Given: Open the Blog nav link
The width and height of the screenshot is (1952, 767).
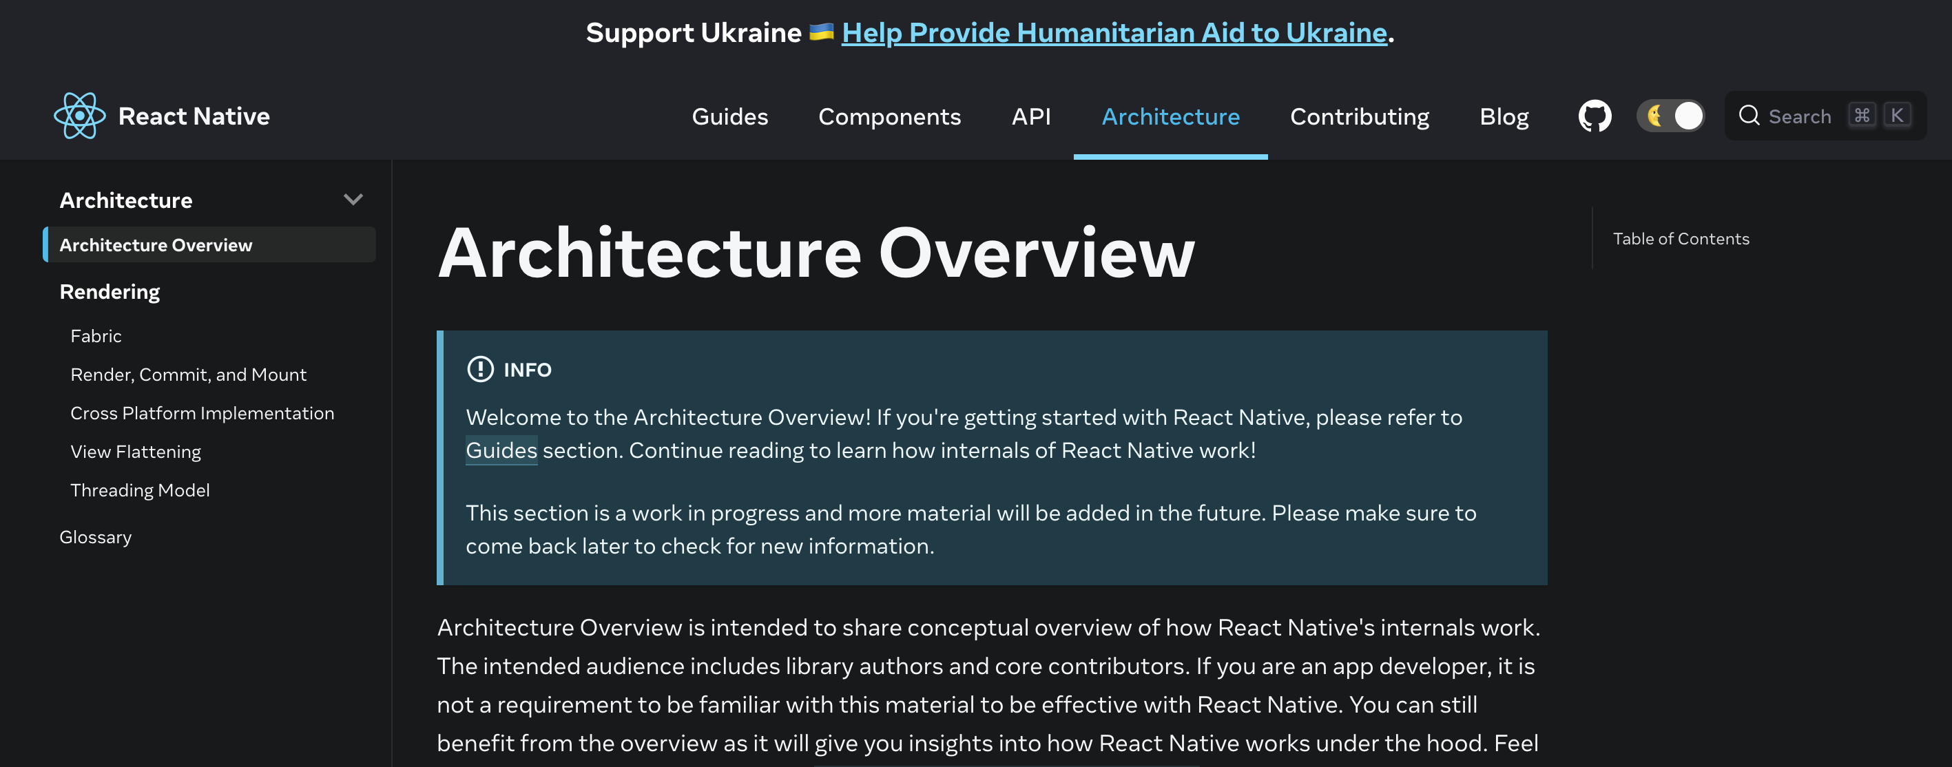Looking at the screenshot, I should [1504, 116].
